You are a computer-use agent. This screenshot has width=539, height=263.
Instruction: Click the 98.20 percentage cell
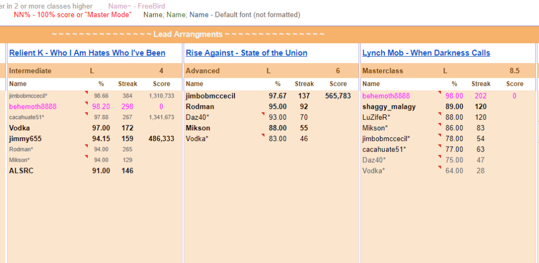101,107
